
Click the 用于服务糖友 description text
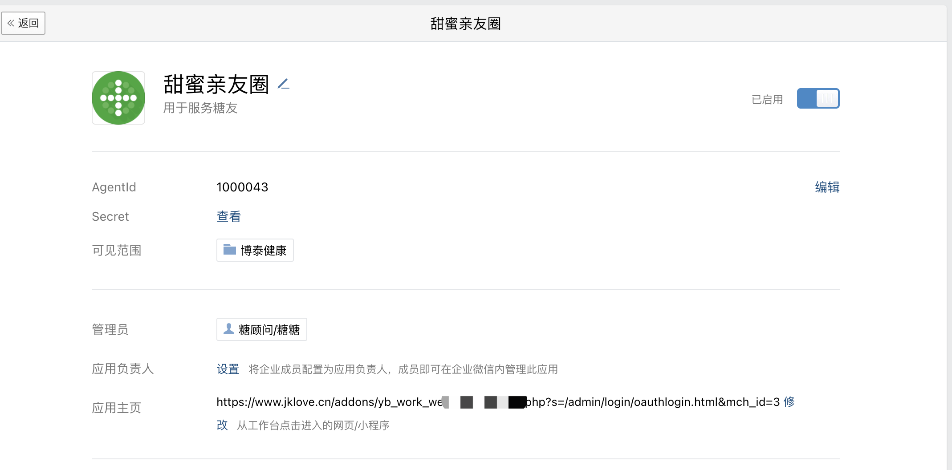pyautogui.click(x=200, y=108)
